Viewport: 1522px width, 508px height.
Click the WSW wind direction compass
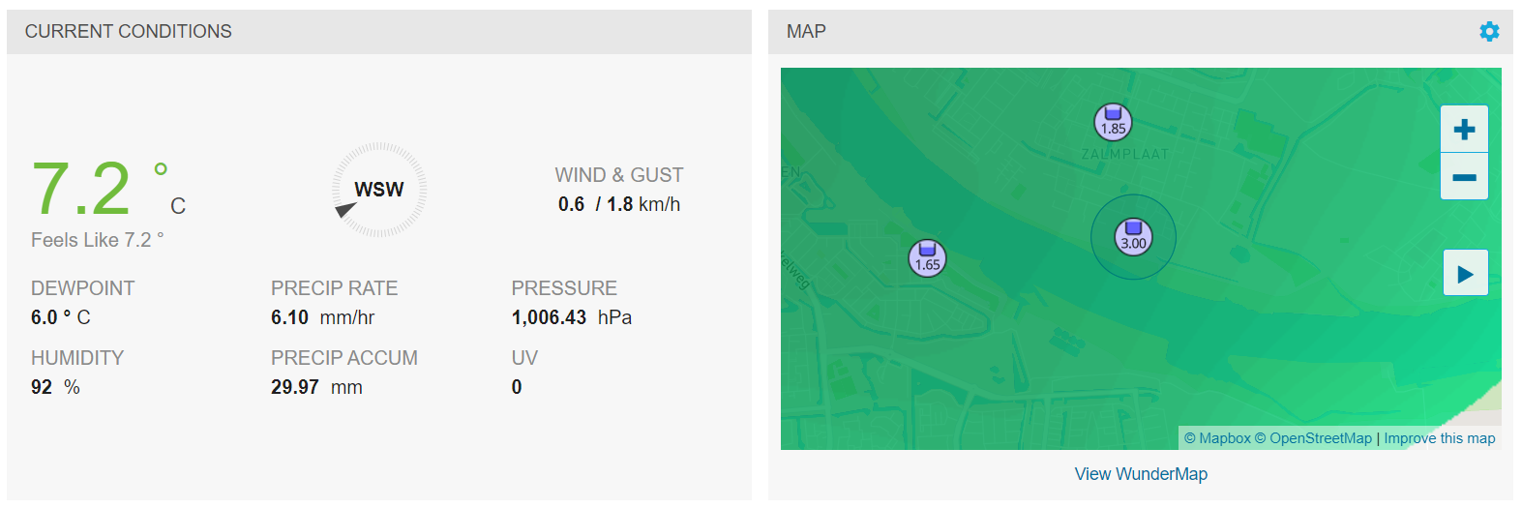tap(379, 190)
